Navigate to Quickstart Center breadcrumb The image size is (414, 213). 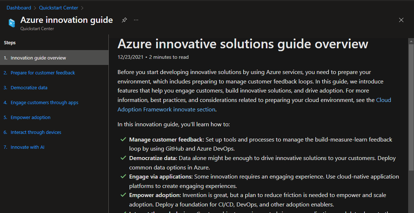point(59,8)
